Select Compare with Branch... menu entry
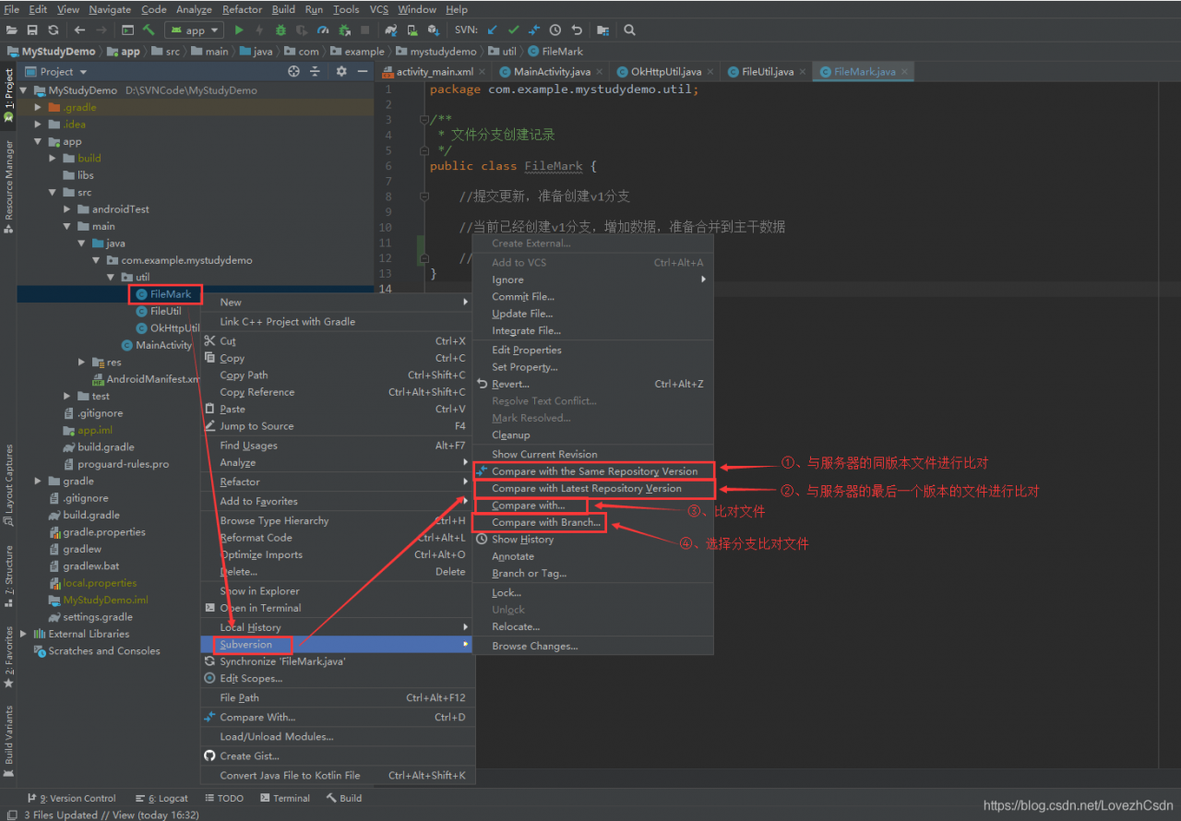The height and width of the screenshot is (821, 1181). click(x=545, y=522)
